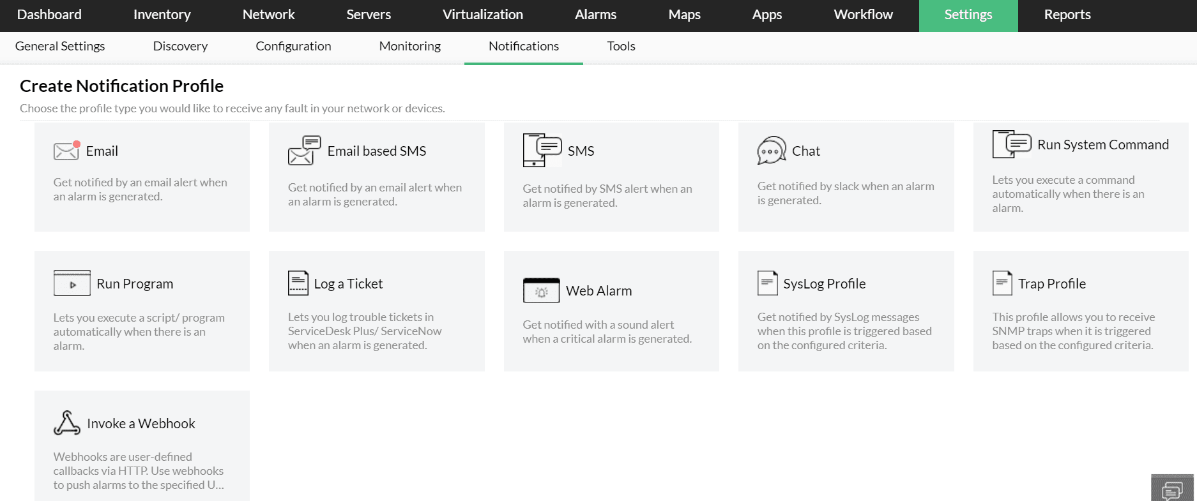The height and width of the screenshot is (501, 1197).
Task: Open the Alarms menu
Action: tap(595, 15)
